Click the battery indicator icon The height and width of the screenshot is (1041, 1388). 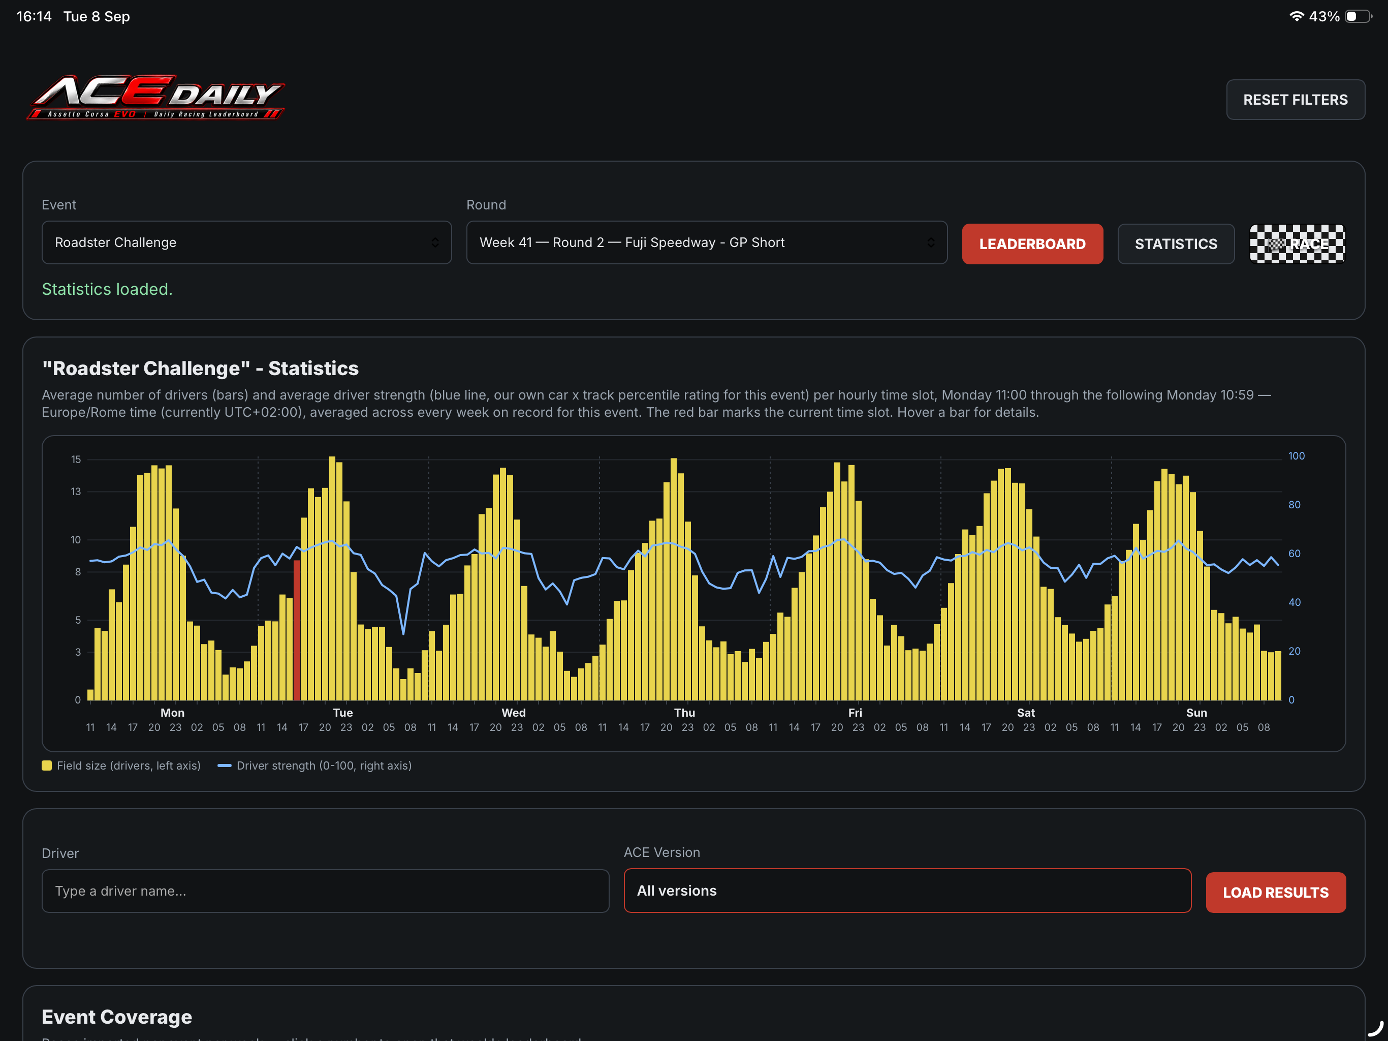click(1358, 16)
